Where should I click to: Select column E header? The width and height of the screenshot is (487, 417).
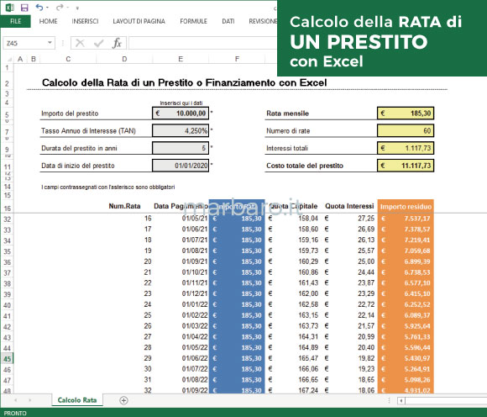coord(181,59)
